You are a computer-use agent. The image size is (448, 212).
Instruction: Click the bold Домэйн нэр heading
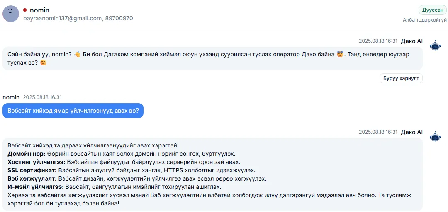(x=27, y=154)
